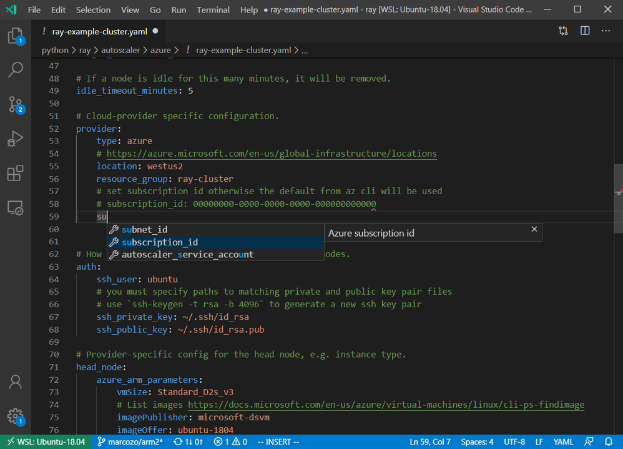Open the Remote Explorer view
The height and width of the screenshot is (449, 623).
pyautogui.click(x=16, y=208)
